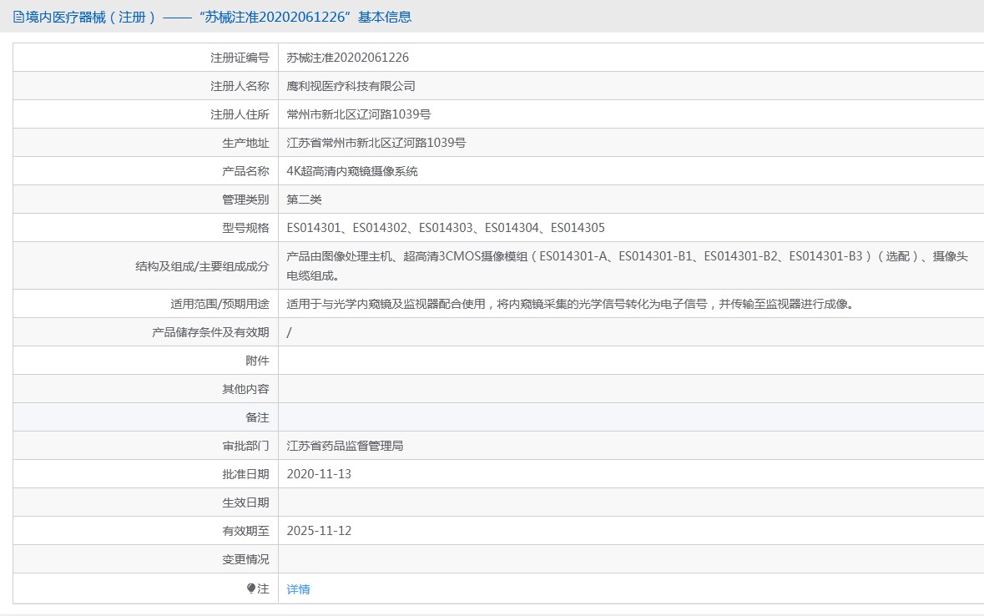Click the 变更情况 label cell
Viewport: 984px width, 616px height.
(145, 559)
